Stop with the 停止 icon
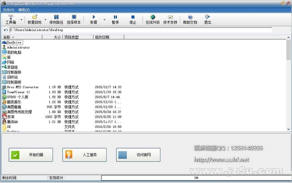 point(133,17)
